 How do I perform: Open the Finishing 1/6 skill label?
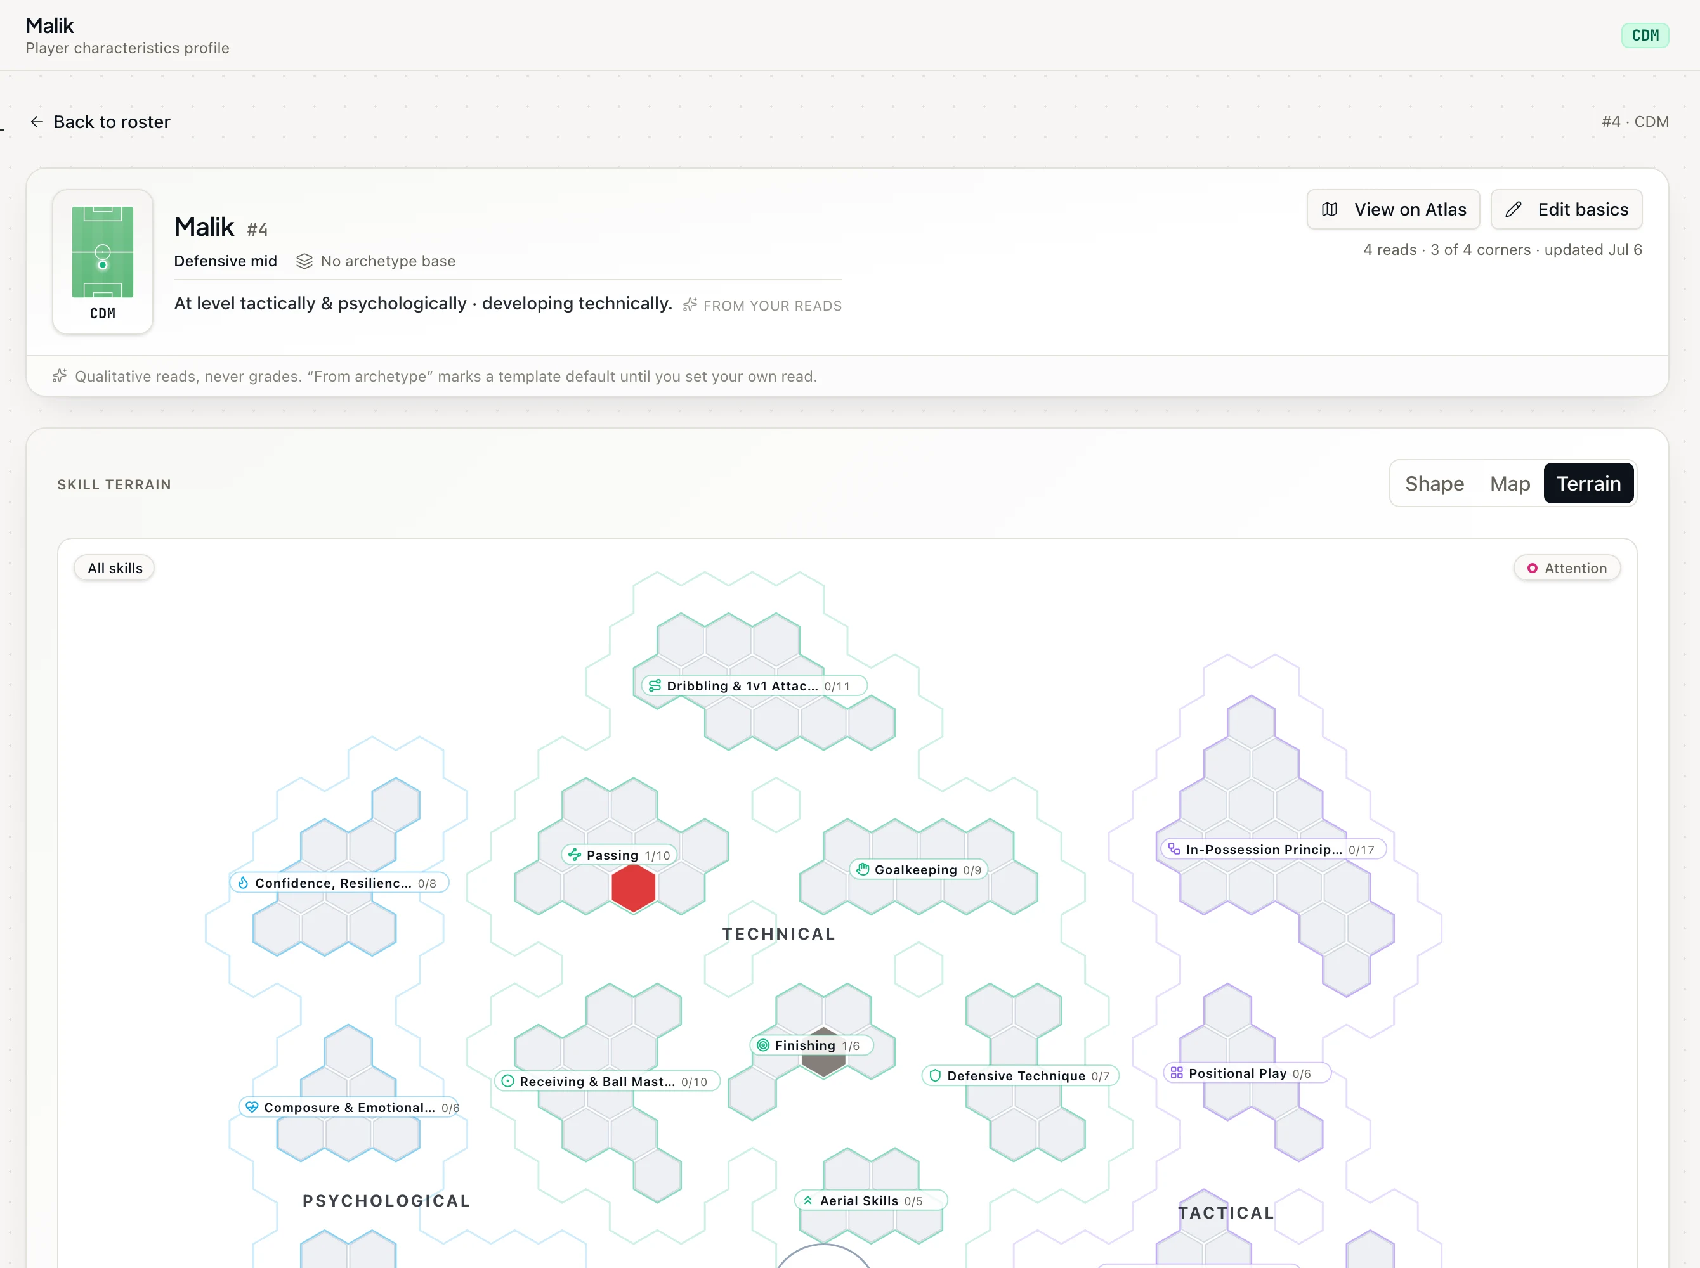(x=811, y=1045)
